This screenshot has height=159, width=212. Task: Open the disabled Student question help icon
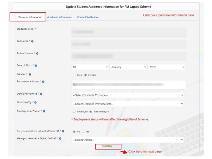click(63, 131)
